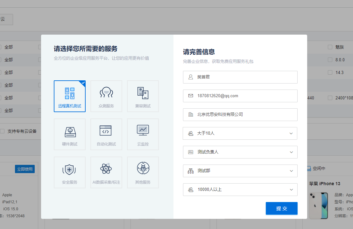Click the envelope icon in email field
The width and height of the screenshot is (353, 229).
click(x=191, y=96)
